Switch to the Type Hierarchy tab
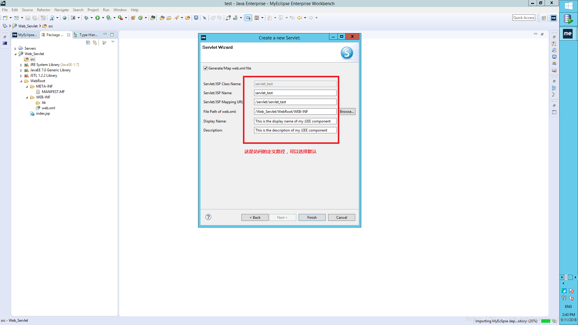This screenshot has height=325, width=578. click(88, 35)
